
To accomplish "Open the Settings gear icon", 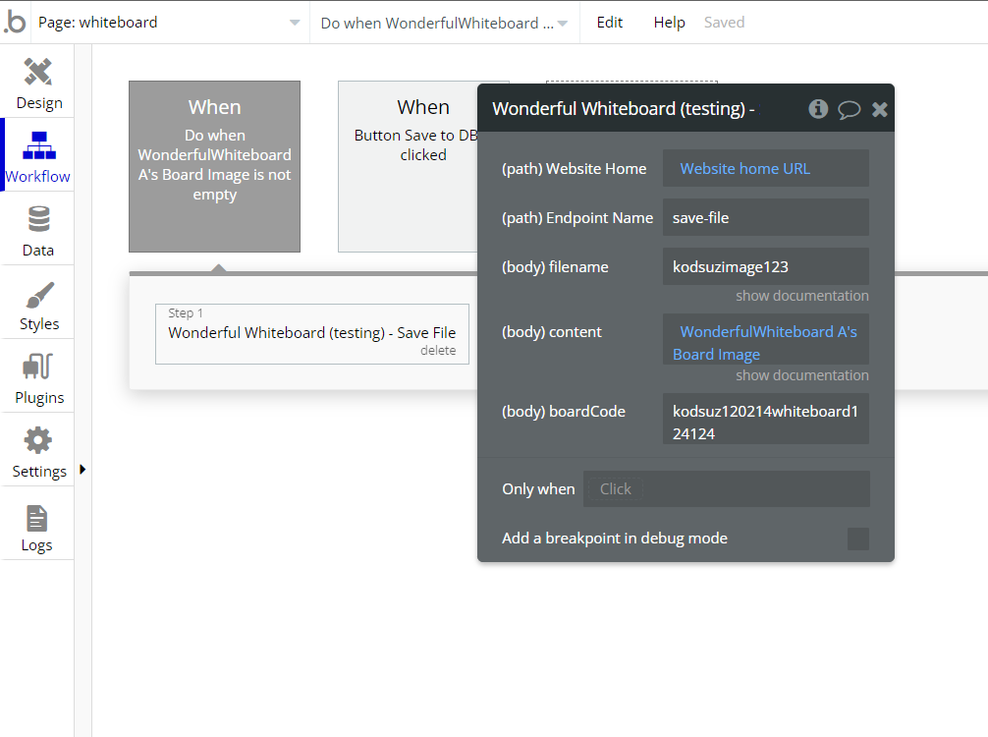I will coord(37,440).
